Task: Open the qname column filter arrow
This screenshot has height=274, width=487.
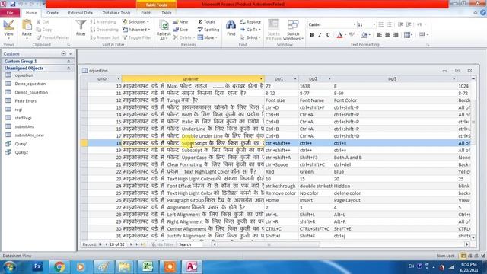Action: click(x=261, y=79)
